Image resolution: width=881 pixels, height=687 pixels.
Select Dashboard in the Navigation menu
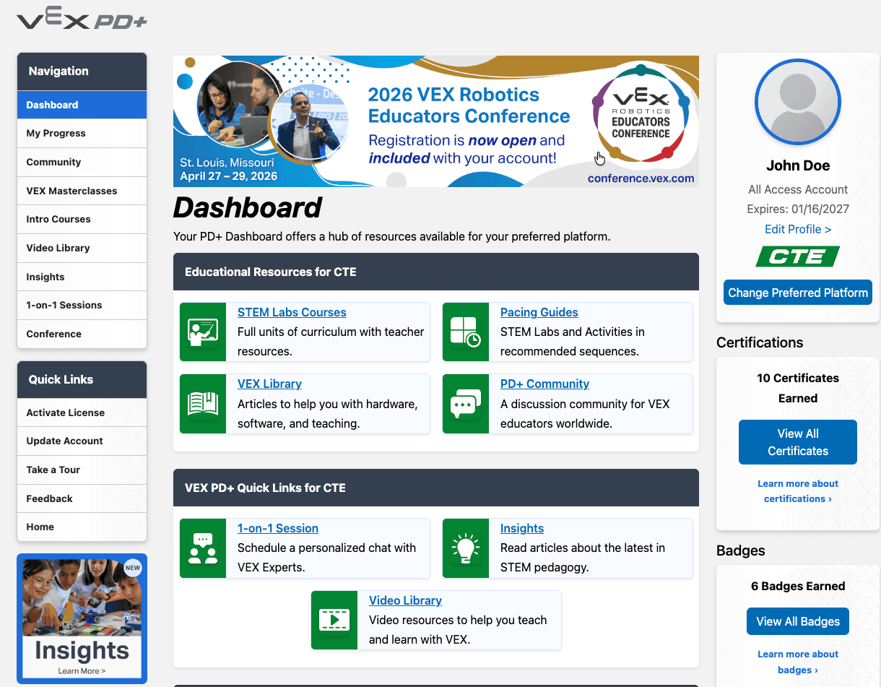[82, 105]
